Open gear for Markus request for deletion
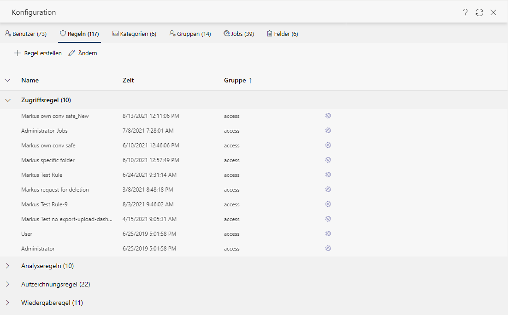The image size is (508, 315). 328,190
